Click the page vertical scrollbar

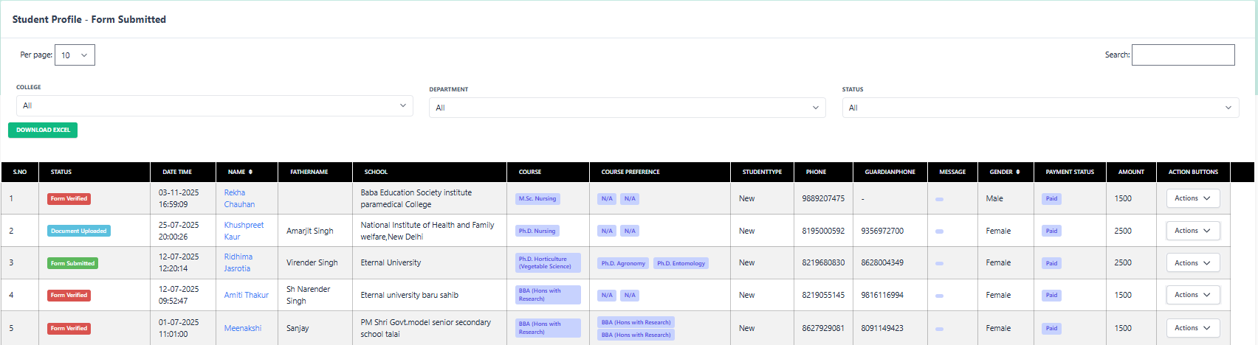[x=1255, y=48]
